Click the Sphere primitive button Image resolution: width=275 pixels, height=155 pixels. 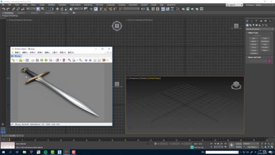pos(254,41)
